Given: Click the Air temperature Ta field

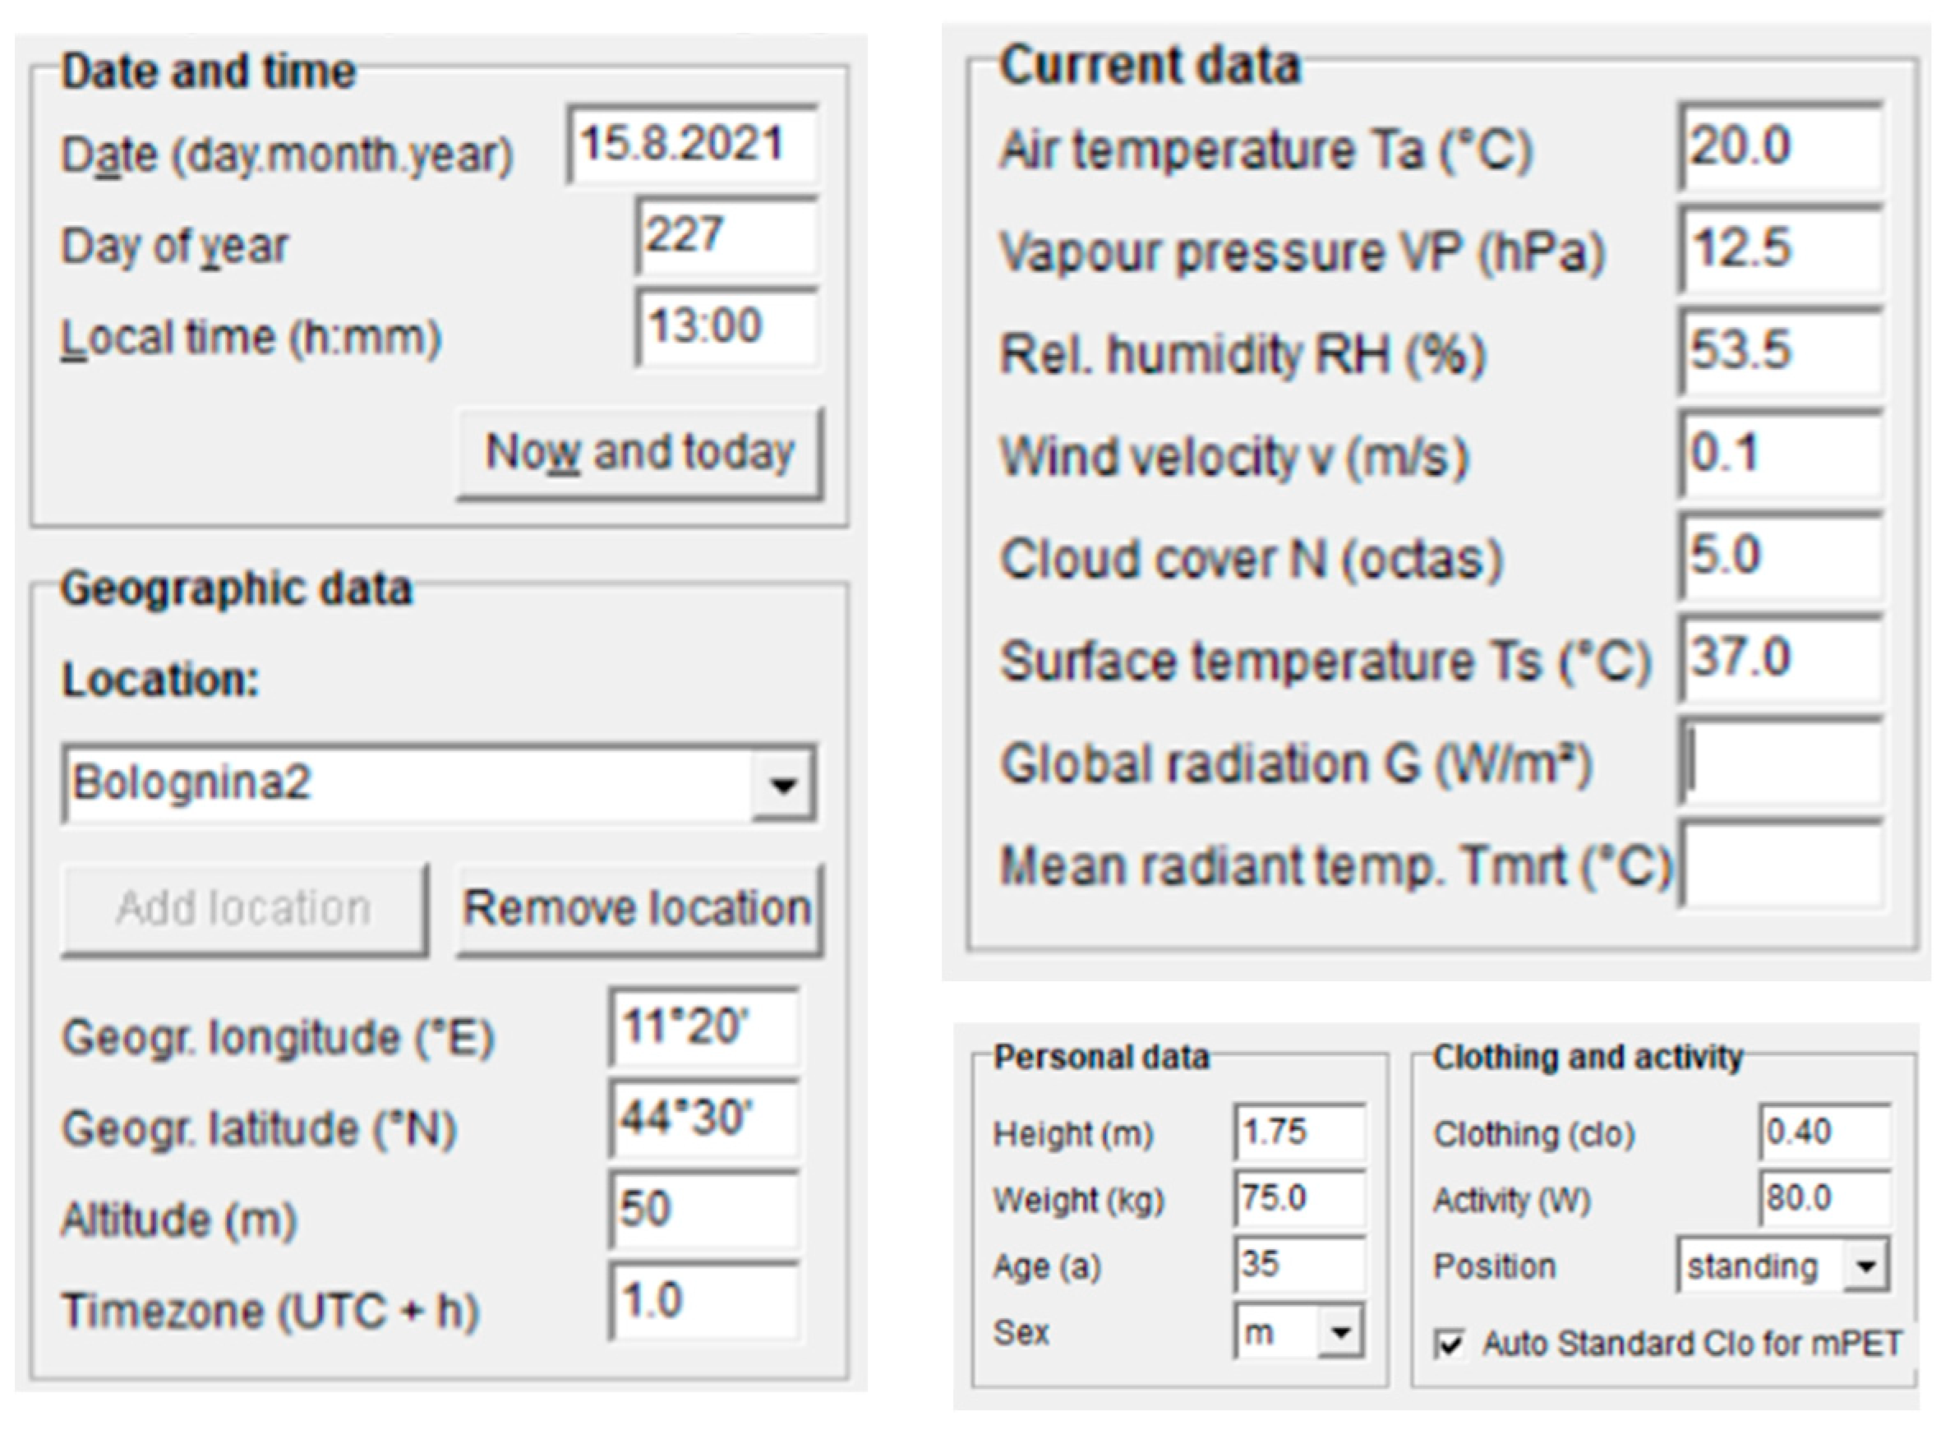Looking at the screenshot, I should click(1780, 145).
